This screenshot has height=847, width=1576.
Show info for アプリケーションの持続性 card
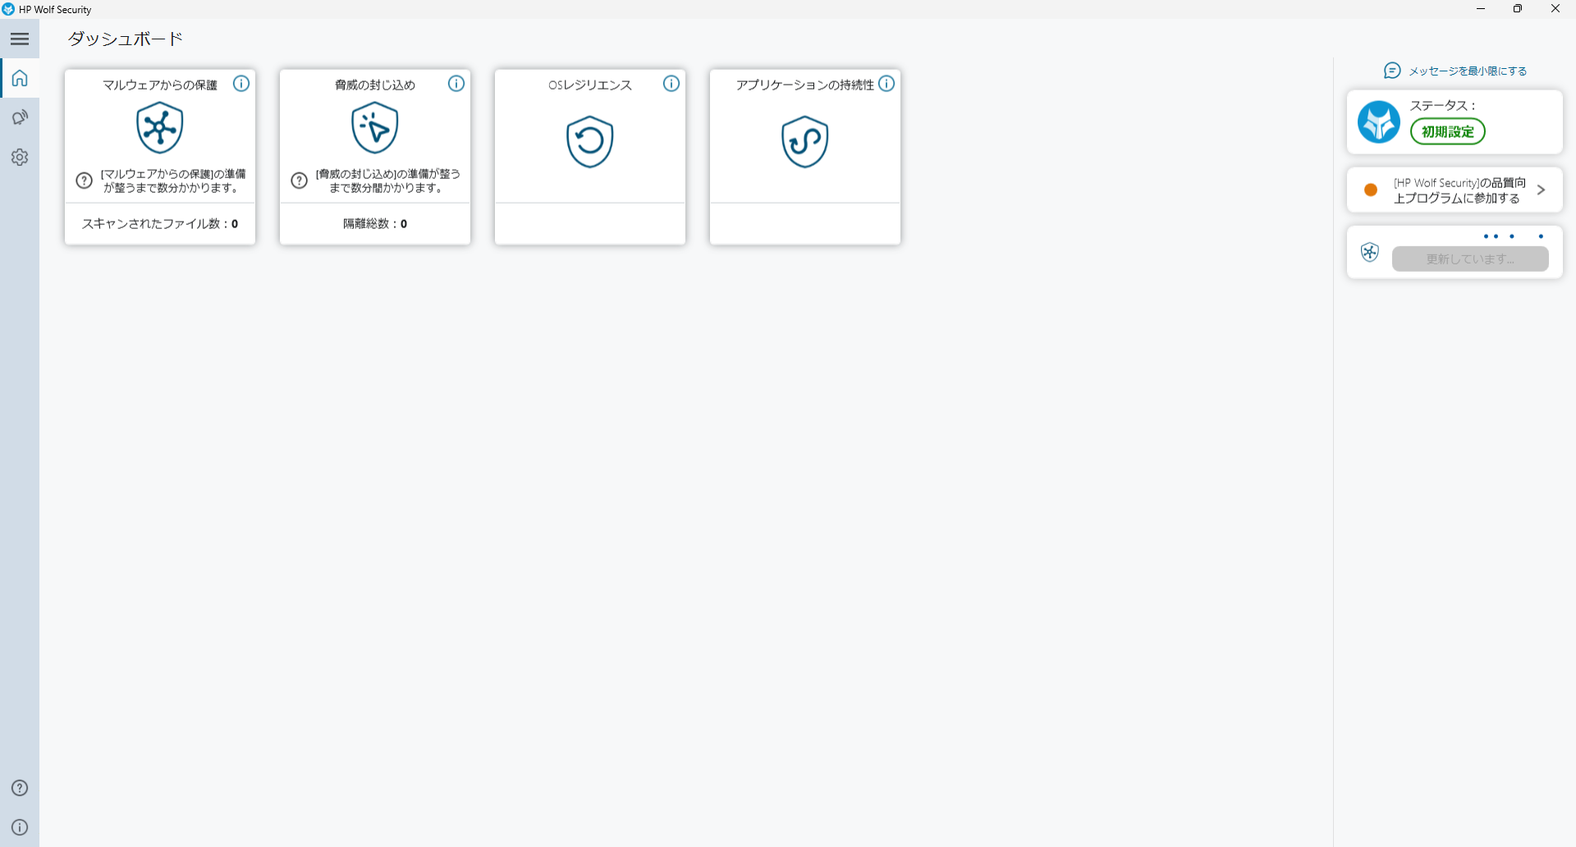[886, 84]
